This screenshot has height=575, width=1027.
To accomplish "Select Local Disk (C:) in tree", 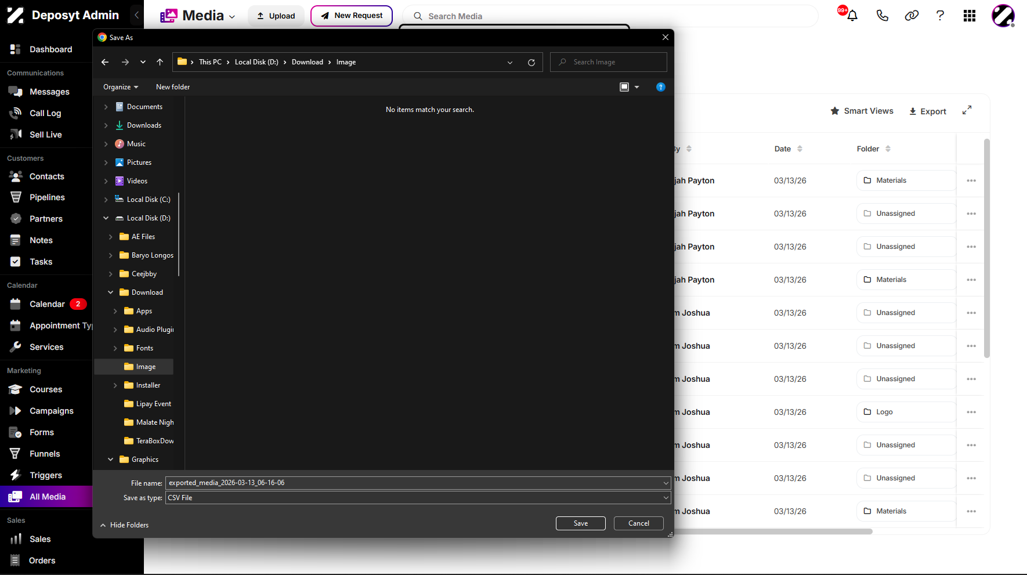I will [x=149, y=200].
